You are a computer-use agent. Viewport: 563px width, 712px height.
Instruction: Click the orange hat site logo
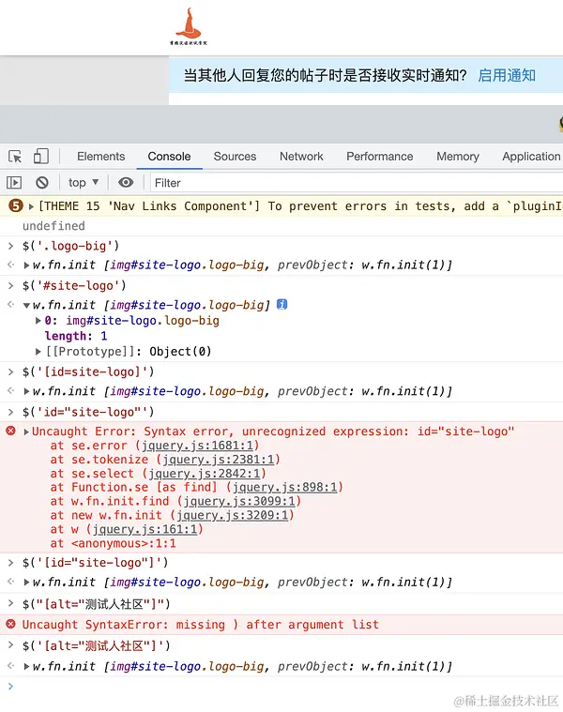(189, 26)
